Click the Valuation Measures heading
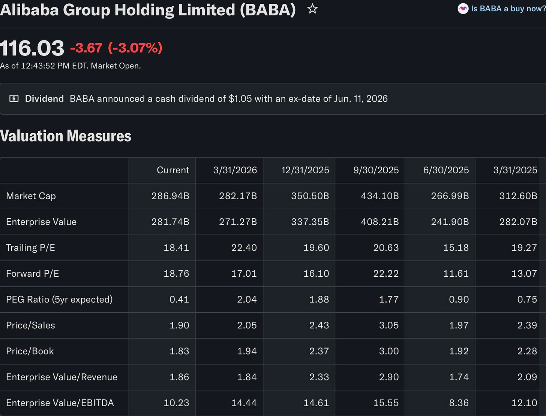The width and height of the screenshot is (546, 416). (x=66, y=136)
